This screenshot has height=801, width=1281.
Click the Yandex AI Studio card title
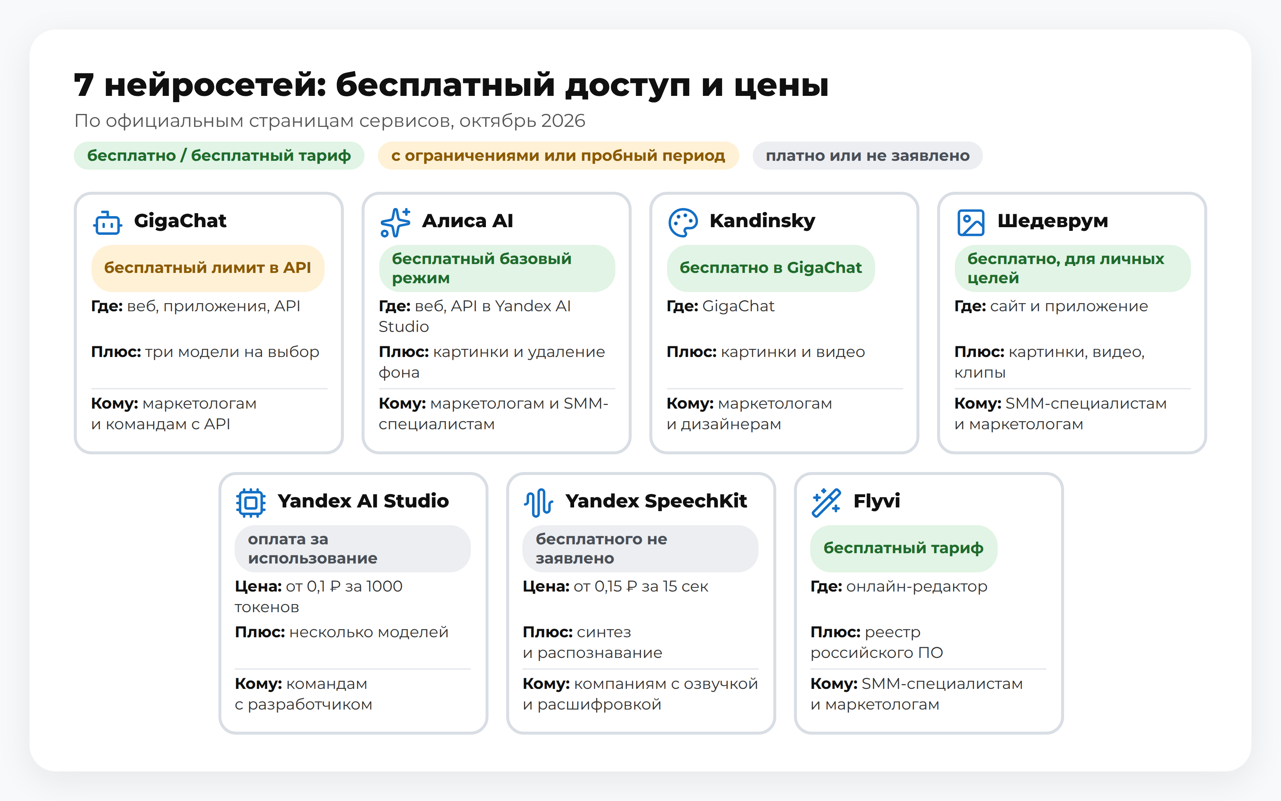click(x=363, y=501)
